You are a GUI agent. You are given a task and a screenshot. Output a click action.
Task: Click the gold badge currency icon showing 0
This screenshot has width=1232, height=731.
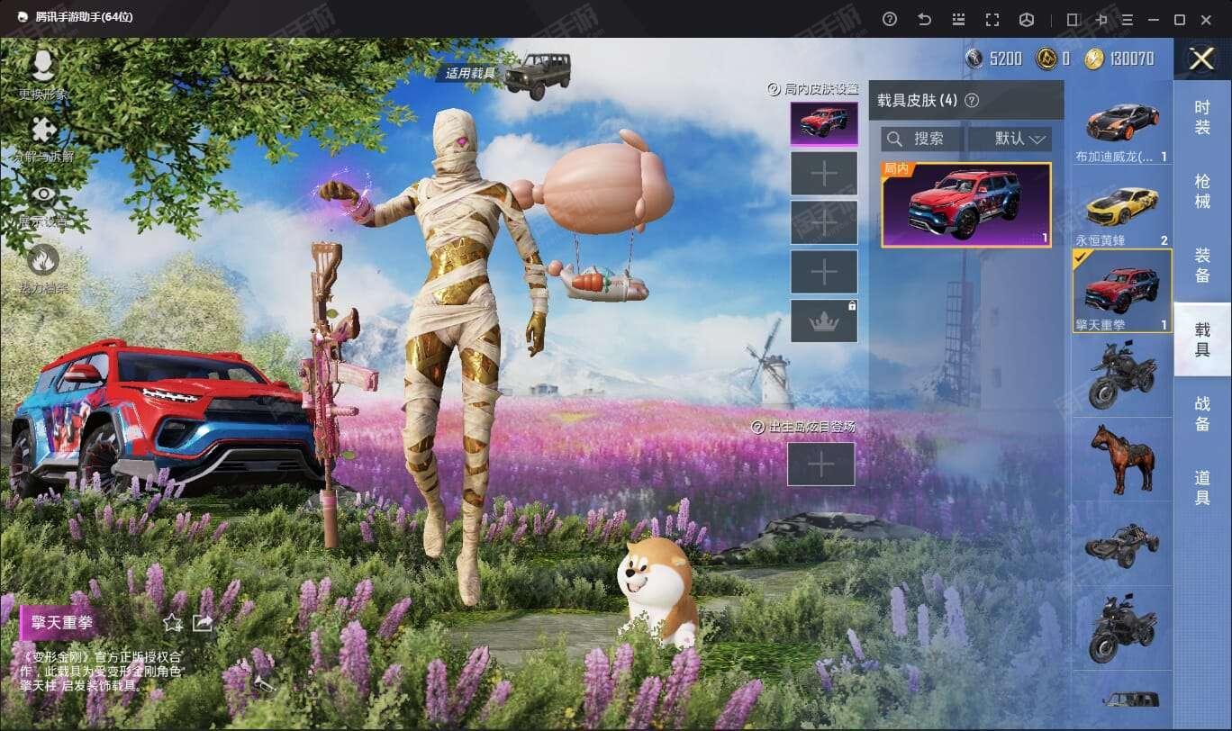(1046, 59)
